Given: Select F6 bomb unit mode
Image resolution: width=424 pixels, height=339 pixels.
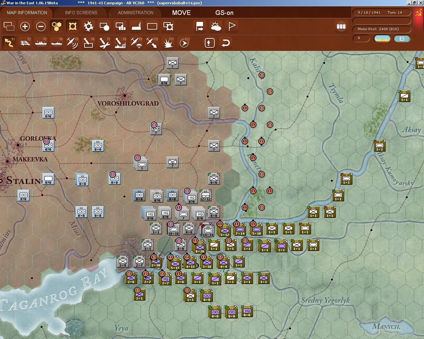Looking at the screenshot, I should (x=88, y=43).
